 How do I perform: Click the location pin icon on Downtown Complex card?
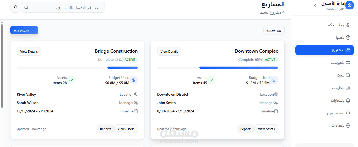pyautogui.click(x=276, y=94)
